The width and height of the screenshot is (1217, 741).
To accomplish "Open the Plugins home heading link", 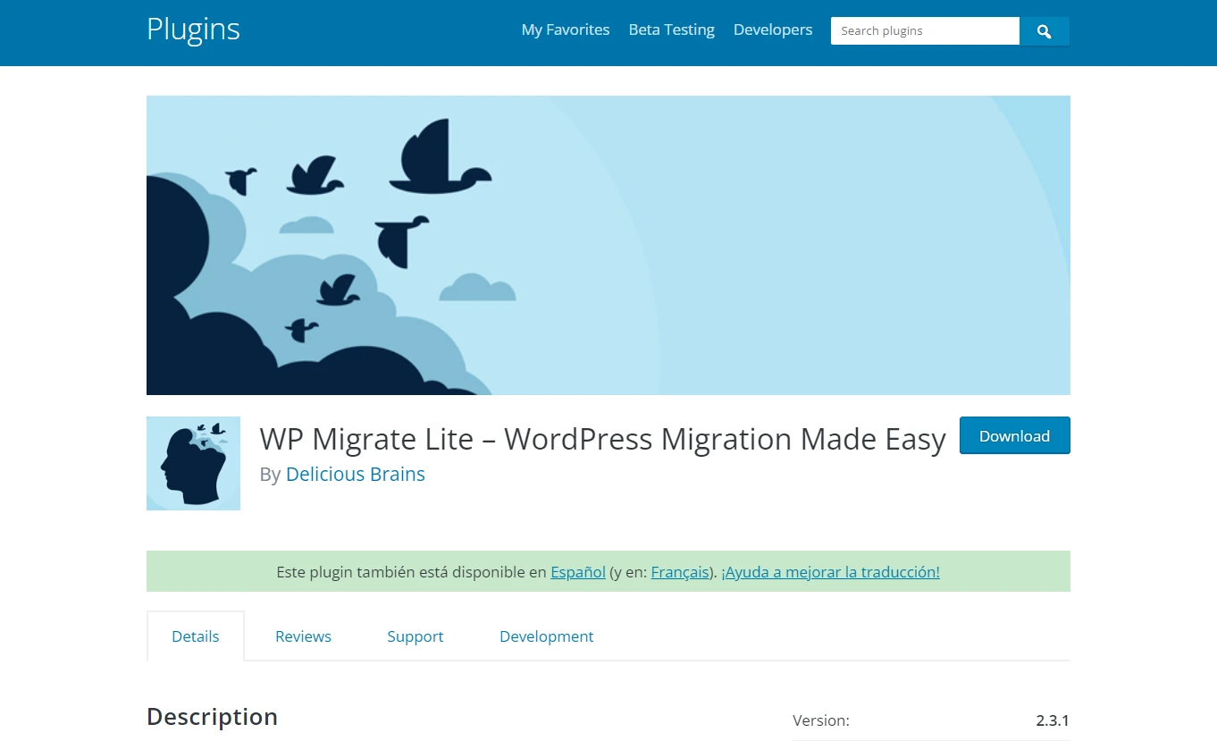I will click(x=193, y=29).
